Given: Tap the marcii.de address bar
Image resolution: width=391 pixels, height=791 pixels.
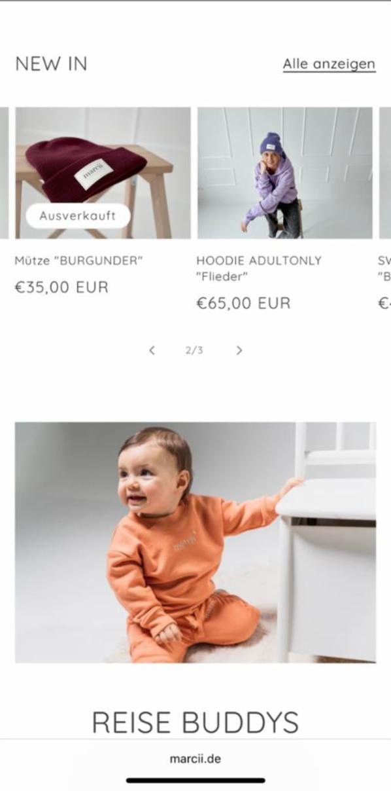Looking at the screenshot, I should tap(195, 759).
